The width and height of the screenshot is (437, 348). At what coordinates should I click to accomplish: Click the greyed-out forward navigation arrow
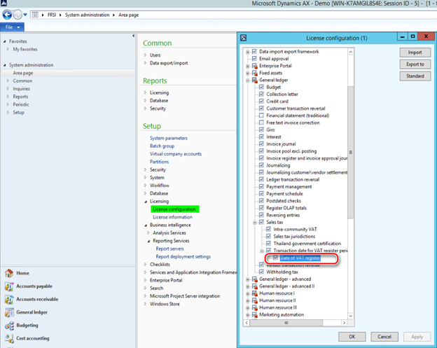tap(18, 15)
